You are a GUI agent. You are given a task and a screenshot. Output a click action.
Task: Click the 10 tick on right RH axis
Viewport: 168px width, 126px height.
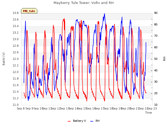[156, 105]
